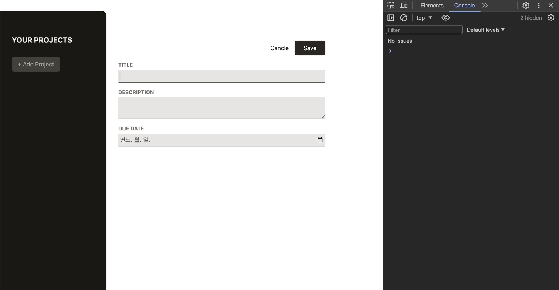Viewport: 559px width, 290px height.
Task: Grab the Description textarea resize handle
Action: (323, 116)
